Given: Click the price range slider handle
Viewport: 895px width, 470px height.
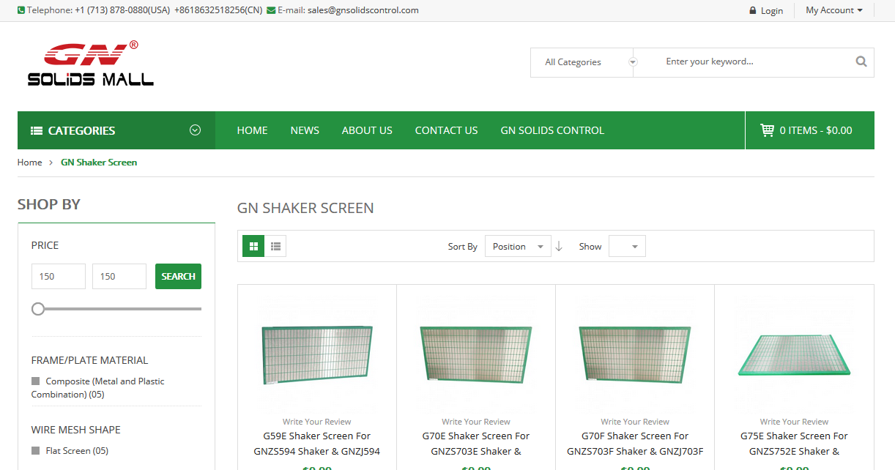Looking at the screenshot, I should [38, 309].
